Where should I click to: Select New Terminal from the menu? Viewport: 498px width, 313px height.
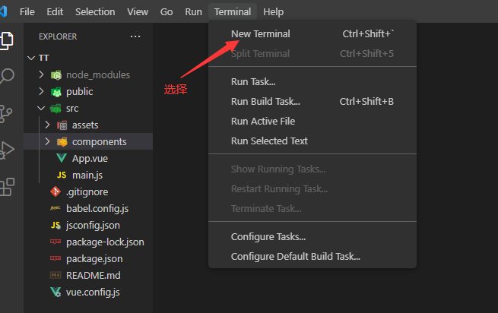click(260, 33)
